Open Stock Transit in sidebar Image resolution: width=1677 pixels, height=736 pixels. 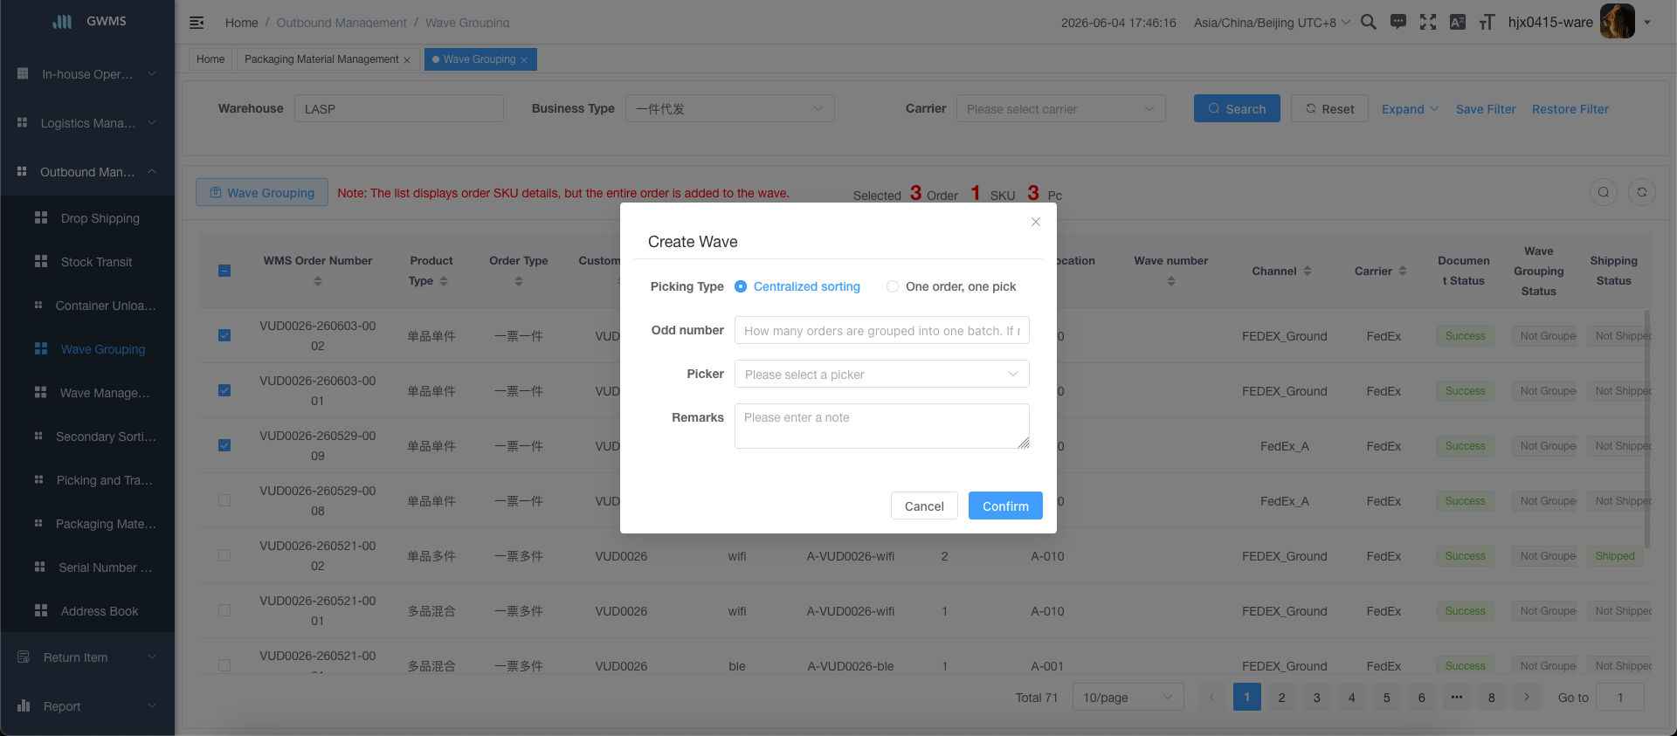(x=87, y=262)
